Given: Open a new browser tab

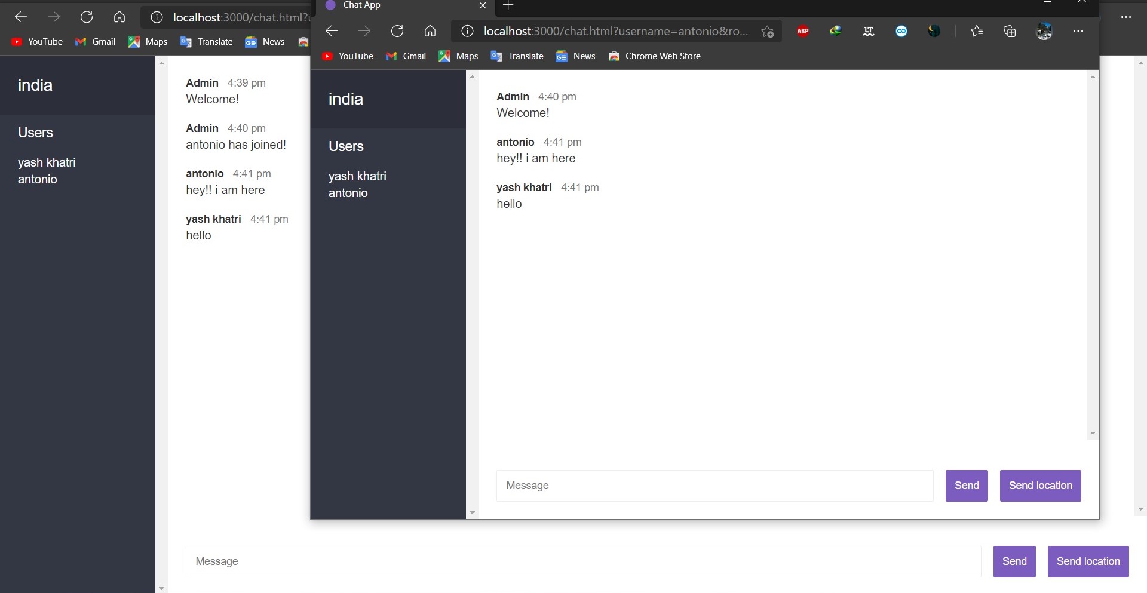Looking at the screenshot, I should pyautogui.click(x=508, y=5).
